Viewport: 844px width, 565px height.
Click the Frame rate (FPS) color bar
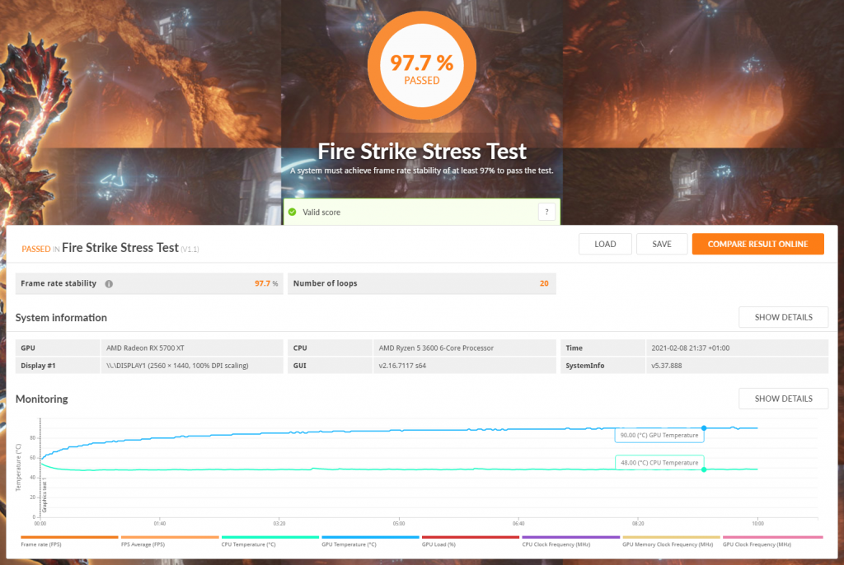69,536
